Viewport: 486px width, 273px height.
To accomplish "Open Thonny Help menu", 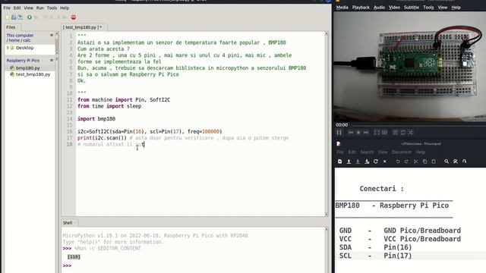I will [x=65, y=8].
